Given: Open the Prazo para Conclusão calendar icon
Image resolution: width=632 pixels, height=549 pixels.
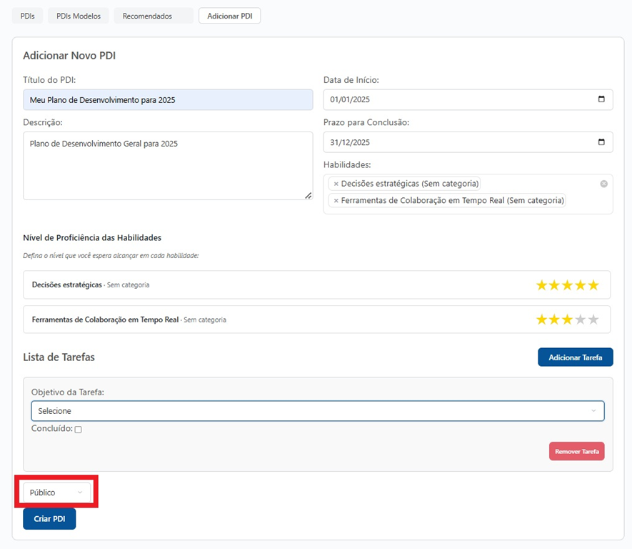Looking at the screenshot, I should (x=601, y=142).
